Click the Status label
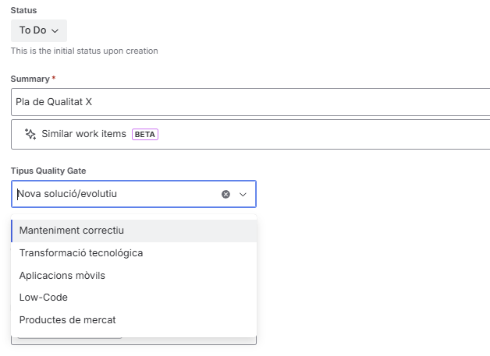 point(23,10)
